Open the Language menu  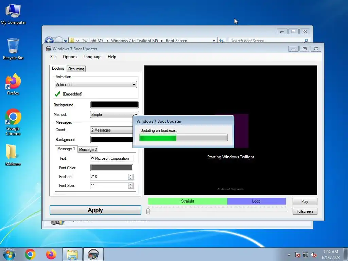[x=92, y=57]
